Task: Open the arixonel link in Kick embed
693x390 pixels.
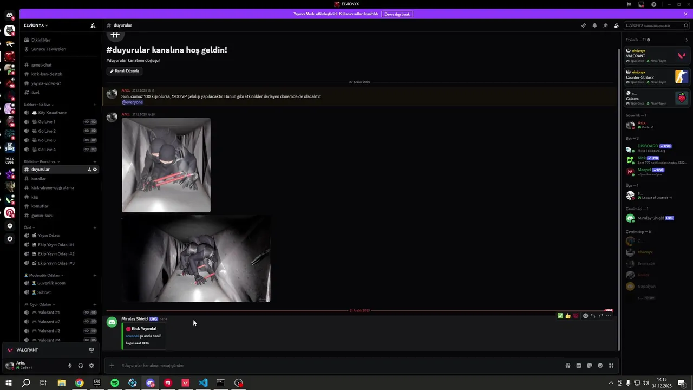Action: coord(132,336)
